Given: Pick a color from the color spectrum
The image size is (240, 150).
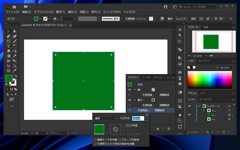Looking at the screenshot, I should (x=210, y=80).
